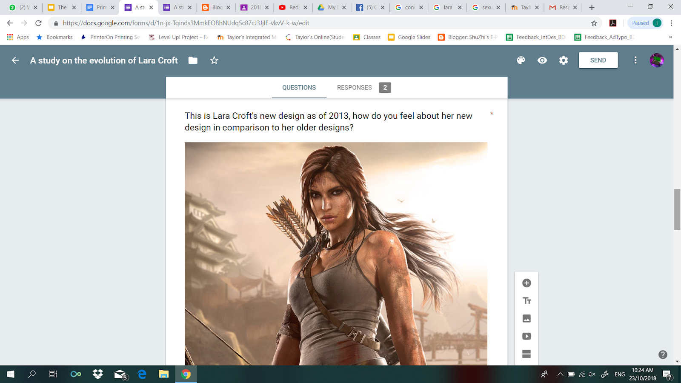Open the Apps shortcut in bookmarks bar
The height and width of the screenshot is (383, 681).
[x=18, y=37]
